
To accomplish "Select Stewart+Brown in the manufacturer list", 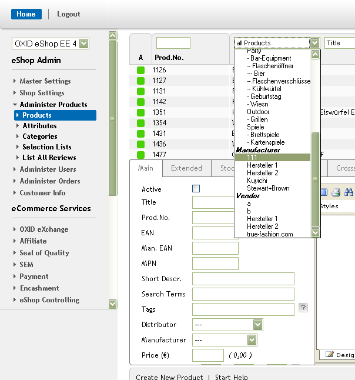I will pyautogui.click(x=268, y=188).
